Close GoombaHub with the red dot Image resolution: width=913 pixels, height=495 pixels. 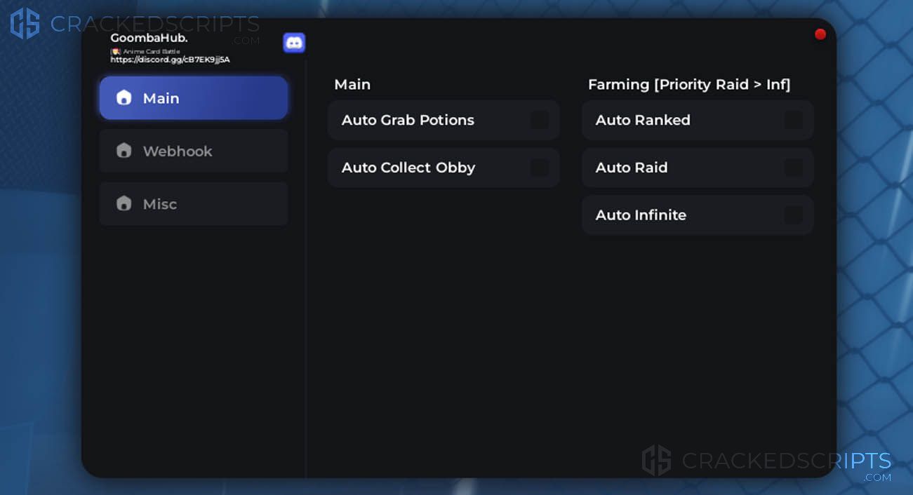(x=820, y=34)
